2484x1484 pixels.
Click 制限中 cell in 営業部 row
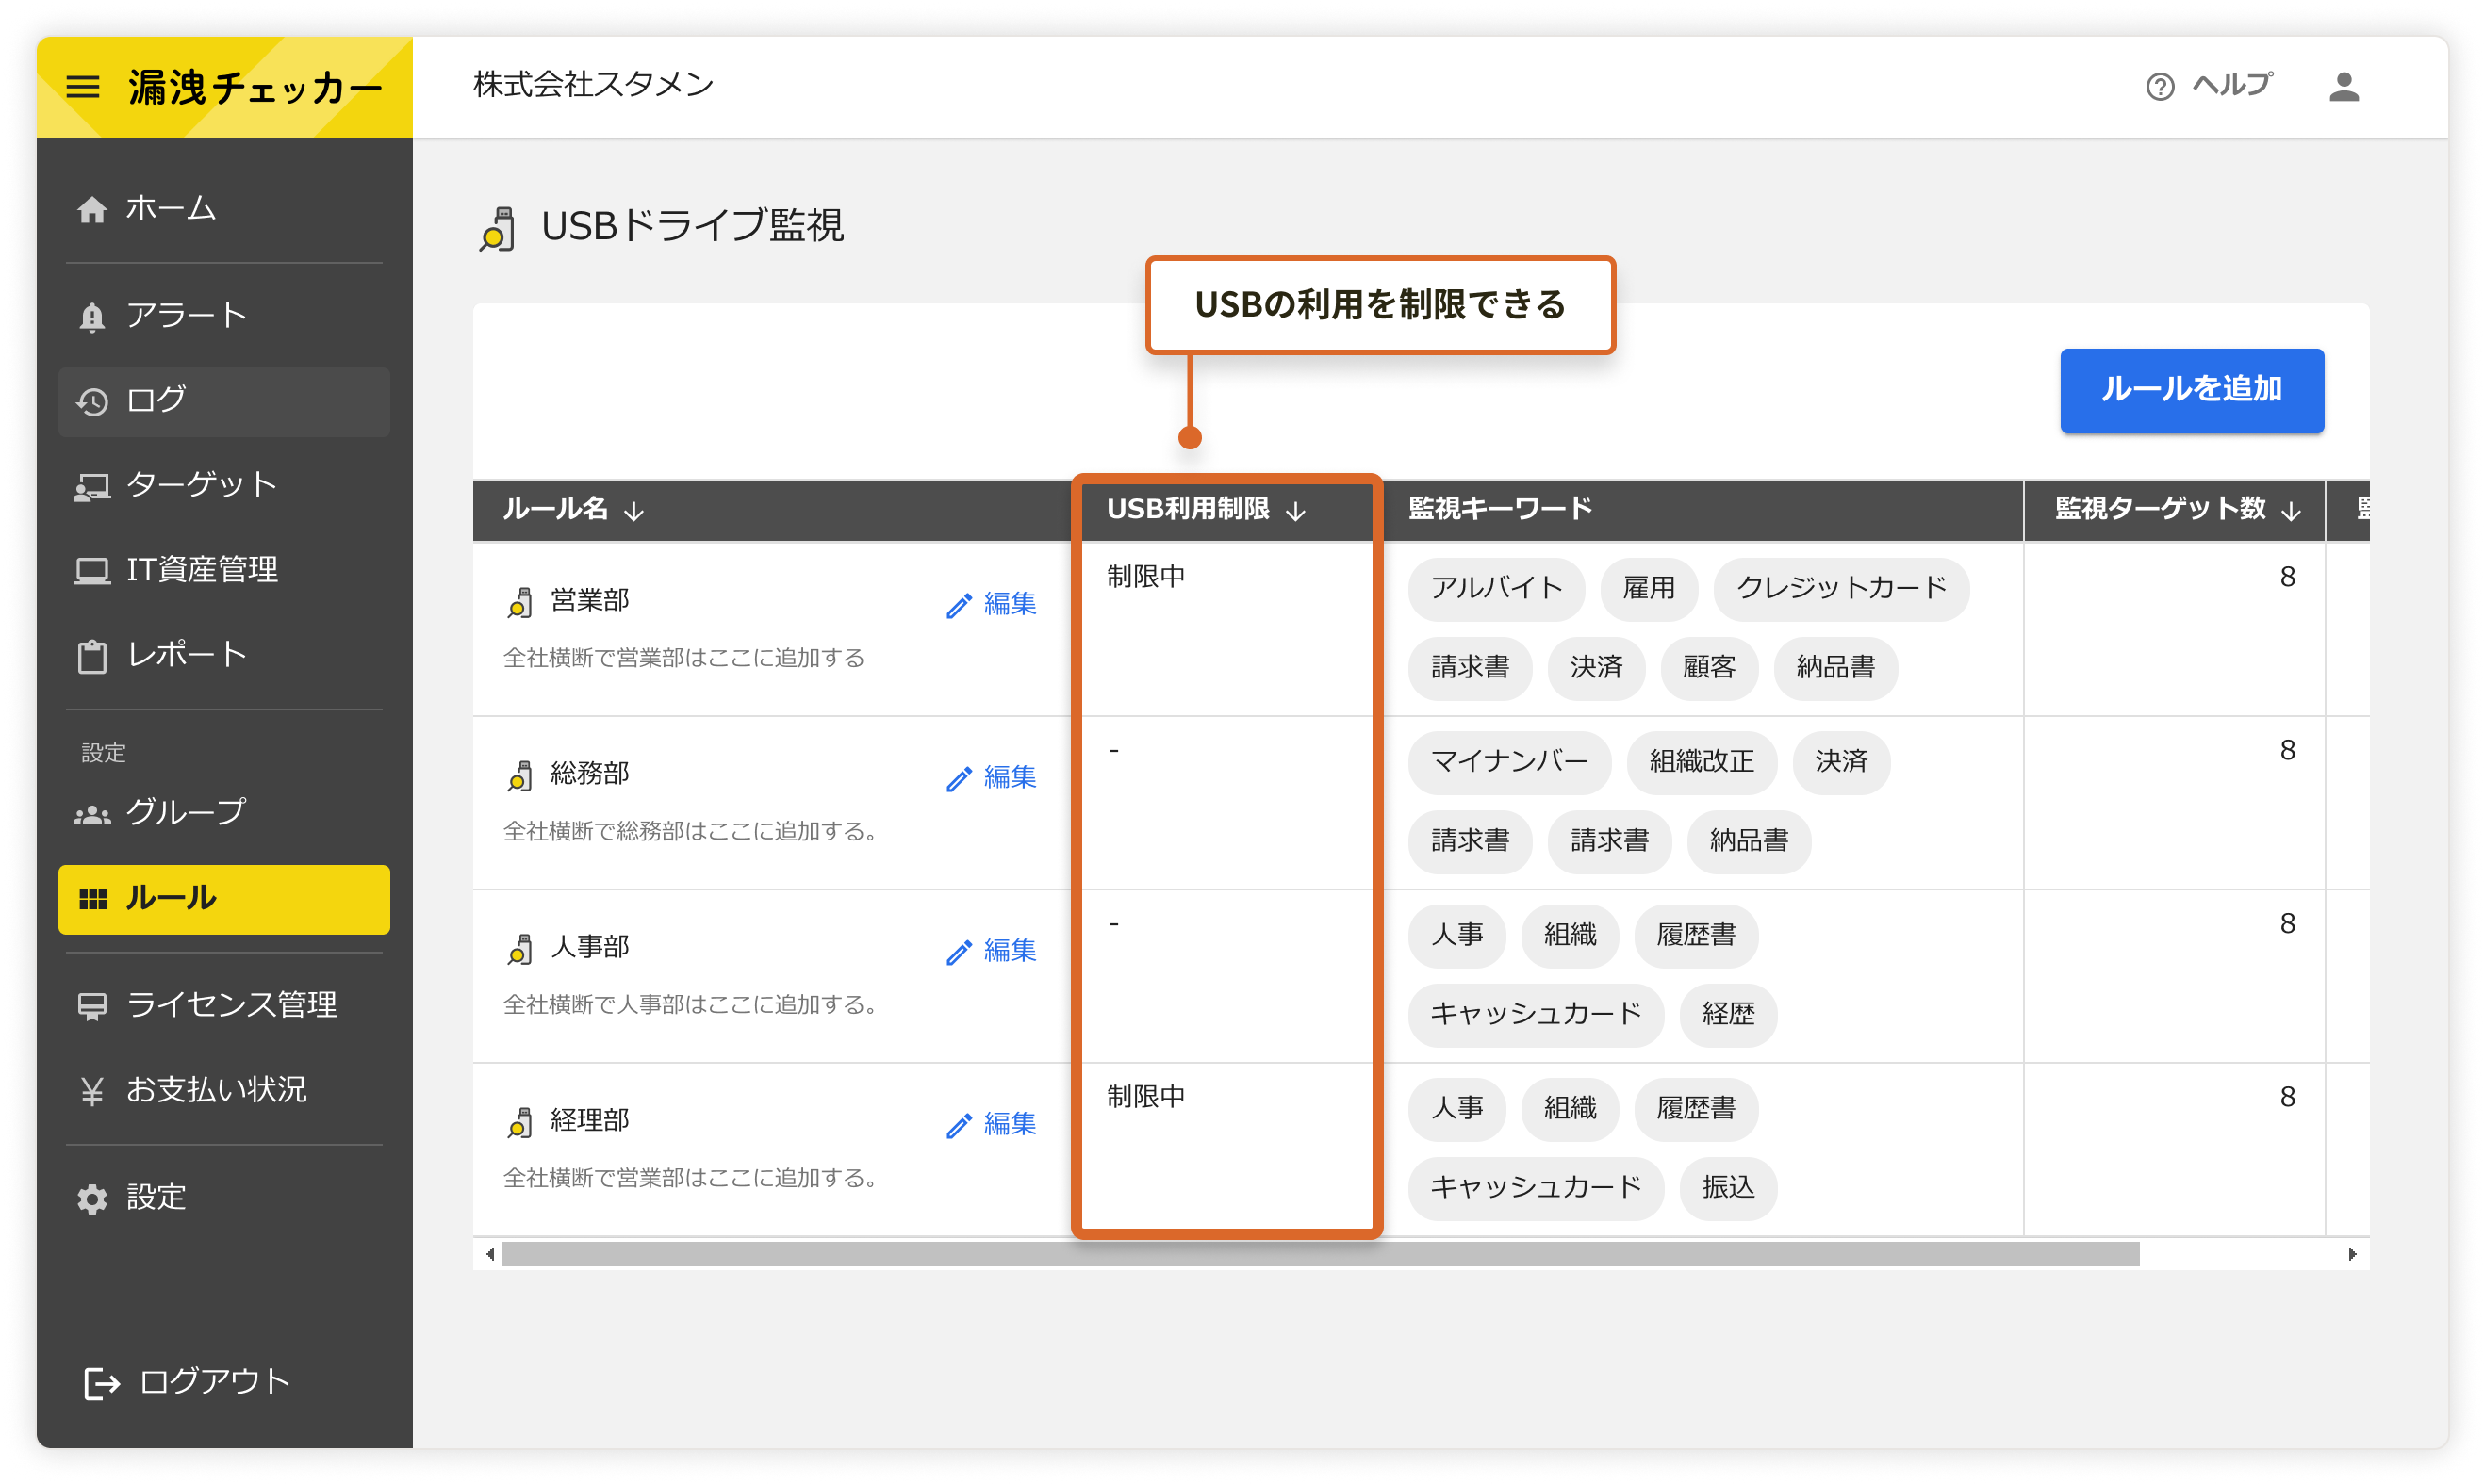(1144, 577)
